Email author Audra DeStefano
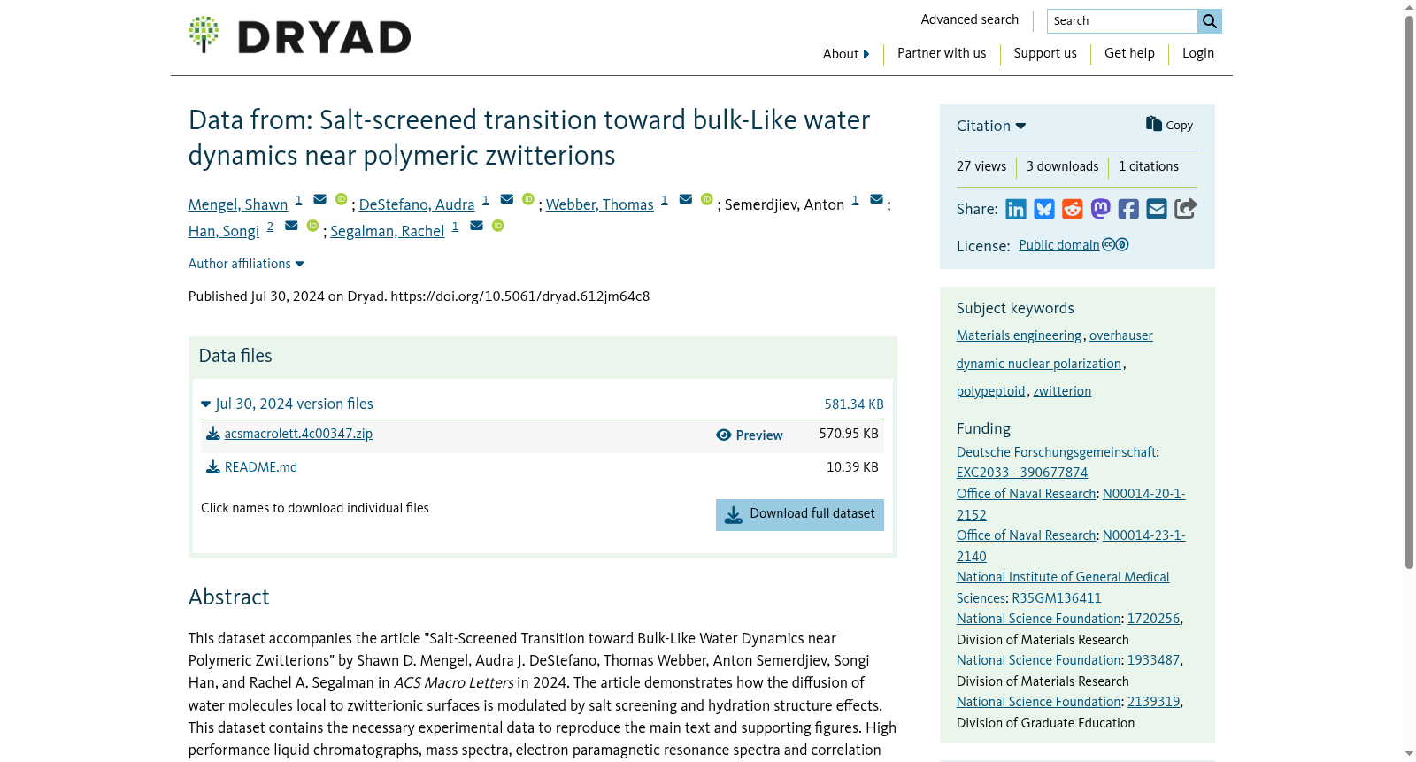 [x=507, y=199]
